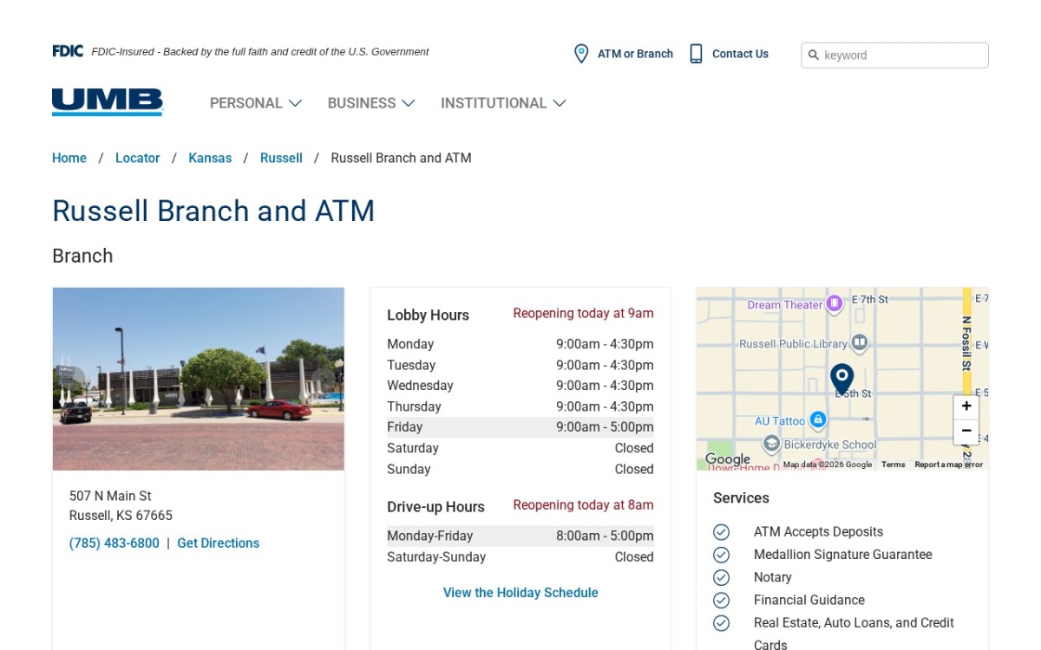
Task: Click the branch building photo
Action: 199,379
